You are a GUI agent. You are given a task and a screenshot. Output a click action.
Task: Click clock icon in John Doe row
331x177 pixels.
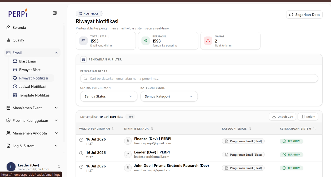tap(81, 166)
